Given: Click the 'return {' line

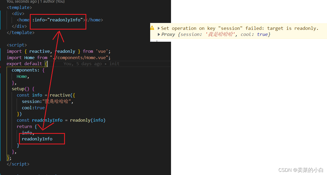Looking at the screenshot, I should 27,126.
